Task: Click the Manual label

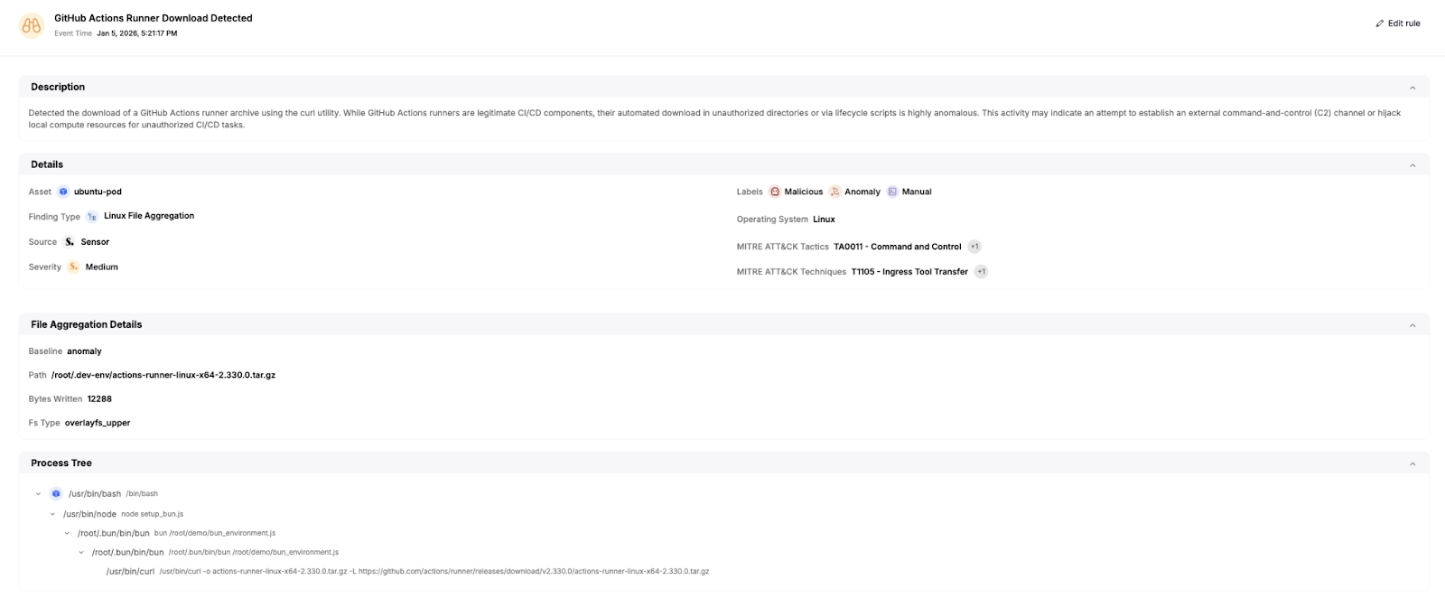Action: tap(917, 192)
